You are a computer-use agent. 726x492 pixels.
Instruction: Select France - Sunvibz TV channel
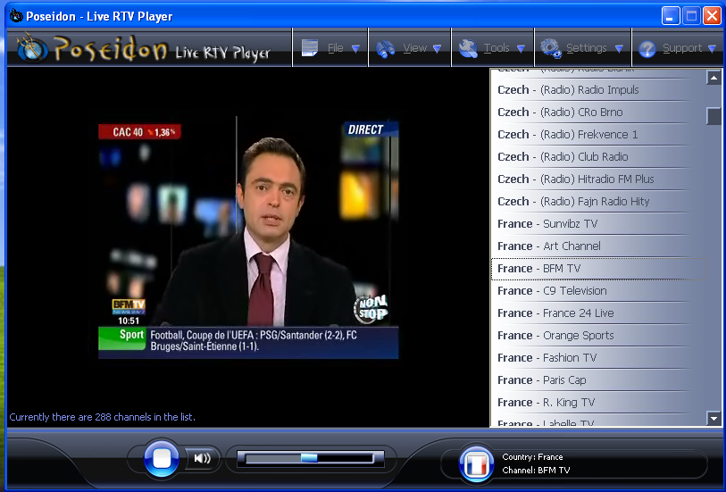pos(597,223)
